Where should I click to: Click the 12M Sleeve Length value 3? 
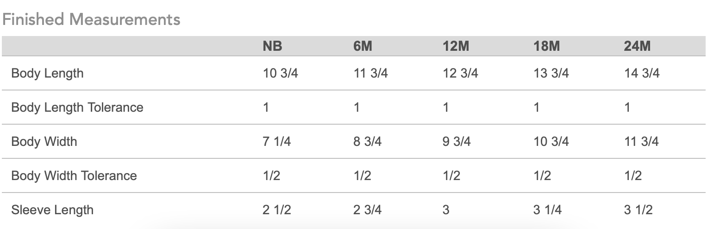tap(446, 210)
